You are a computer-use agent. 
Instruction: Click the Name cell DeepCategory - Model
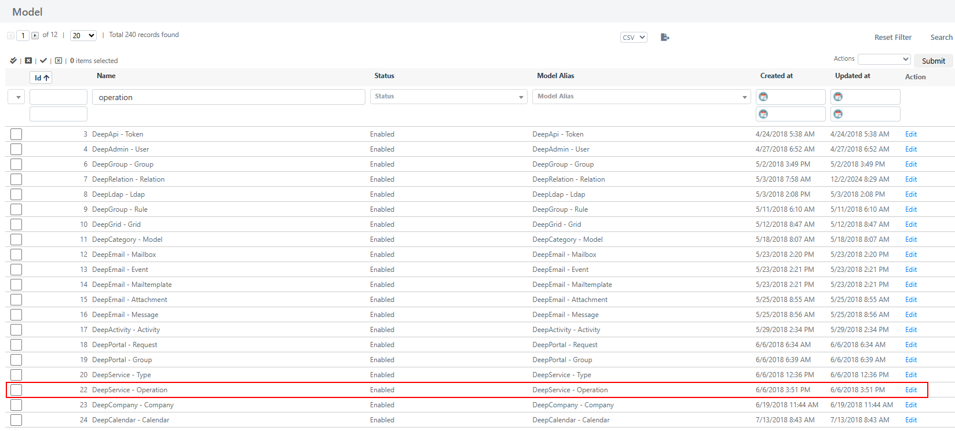(x=127, y=240)
